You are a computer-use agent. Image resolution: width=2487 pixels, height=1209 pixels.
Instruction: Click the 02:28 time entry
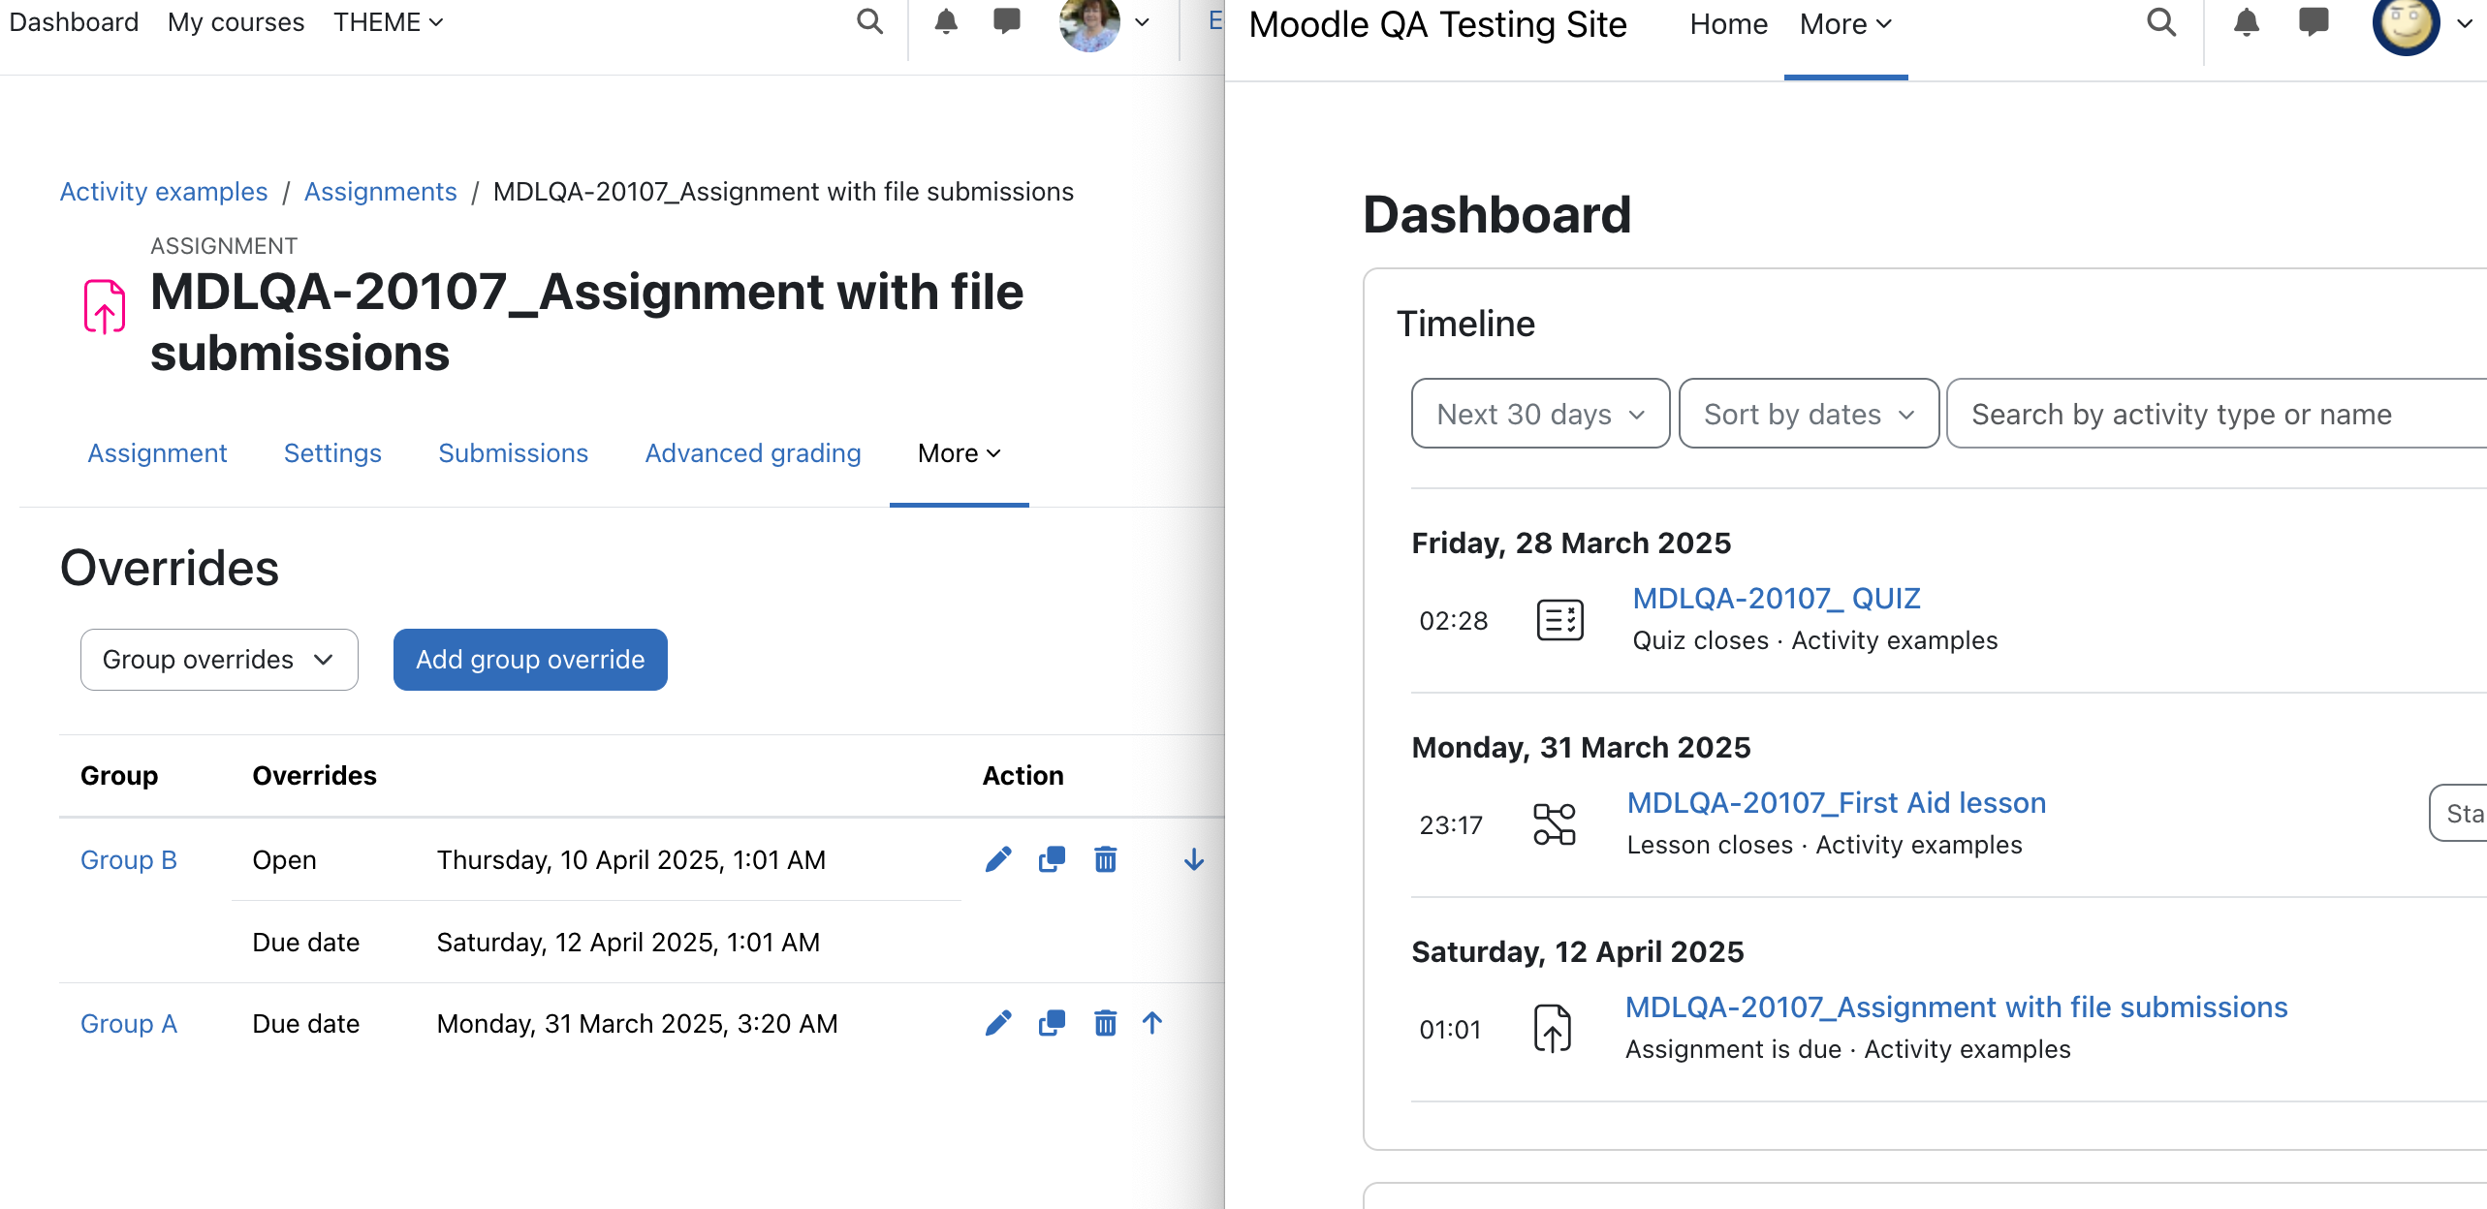1453,621
